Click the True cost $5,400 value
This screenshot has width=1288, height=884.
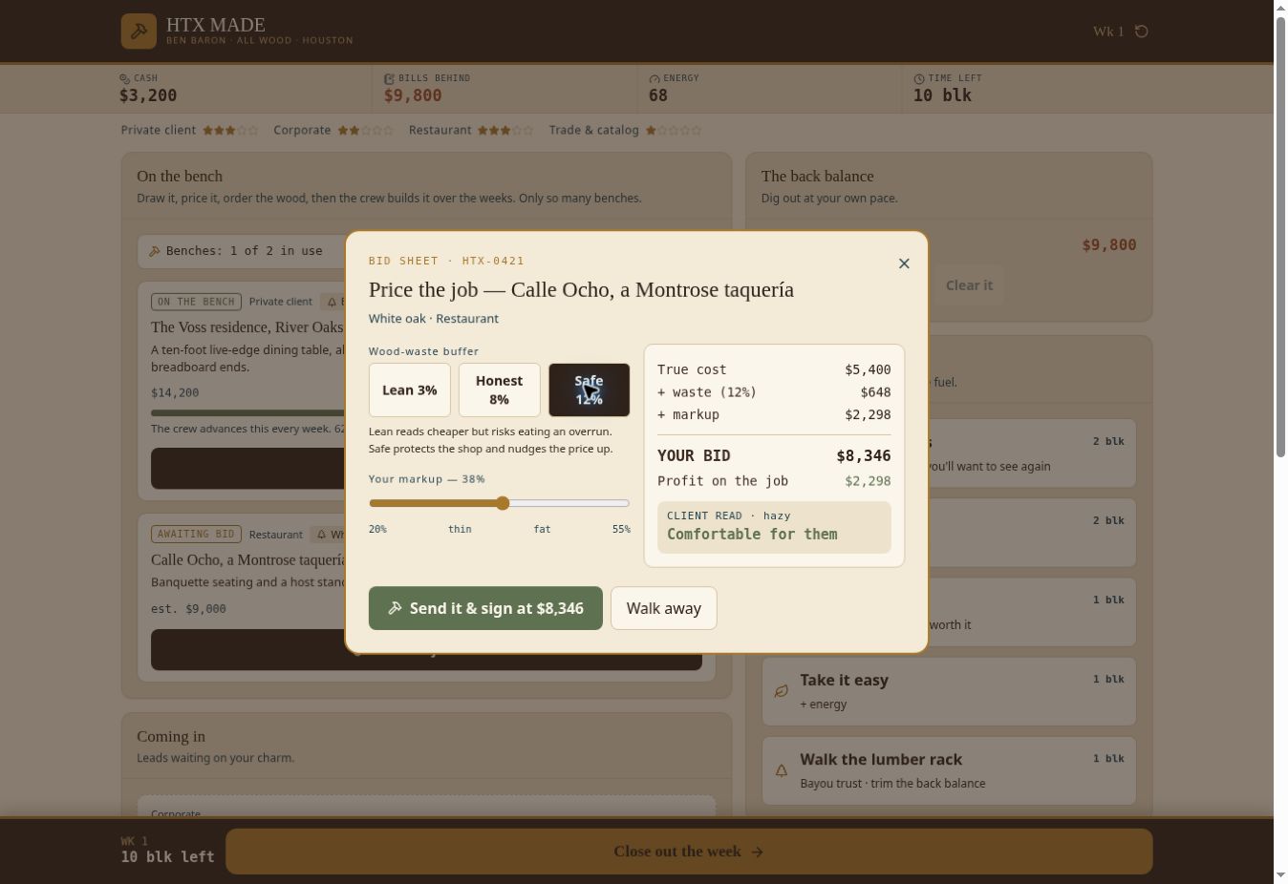click(x=868, y=369)
